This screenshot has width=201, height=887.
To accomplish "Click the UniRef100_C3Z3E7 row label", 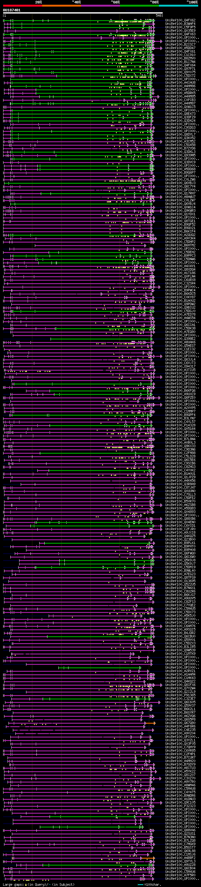I will click(180, 699).
